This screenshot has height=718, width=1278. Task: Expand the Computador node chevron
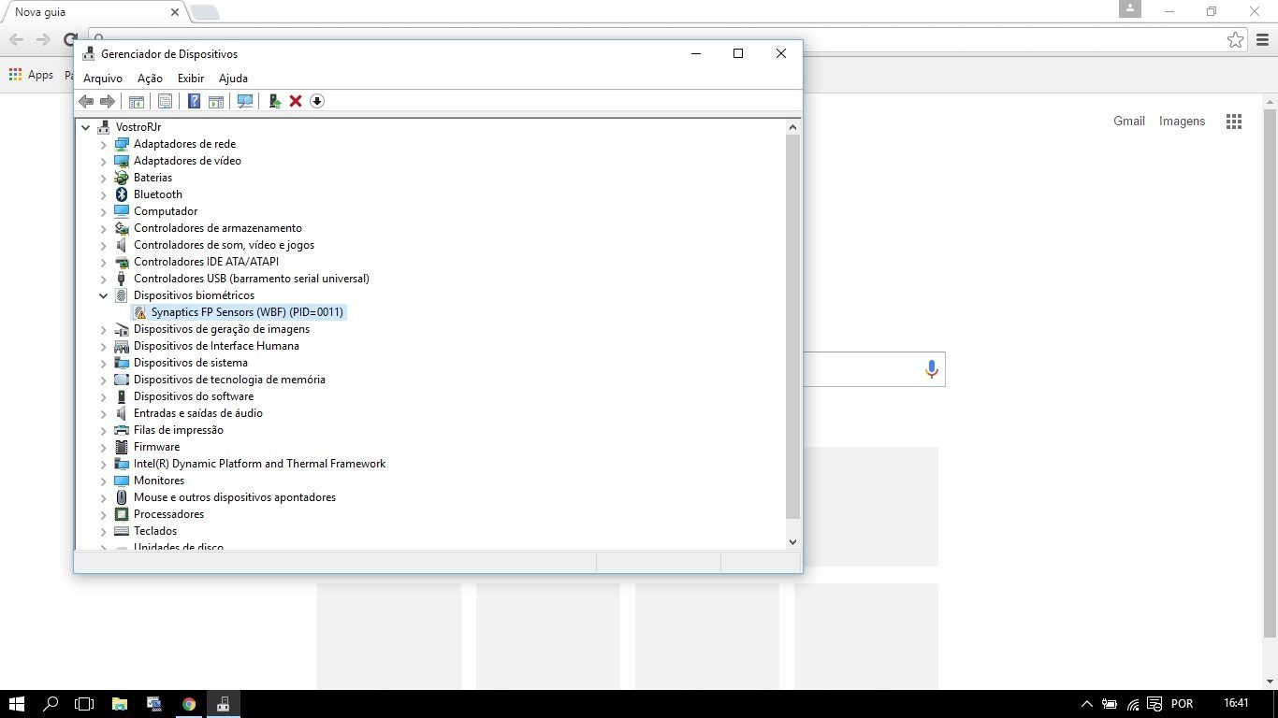[x=103, y=211]
